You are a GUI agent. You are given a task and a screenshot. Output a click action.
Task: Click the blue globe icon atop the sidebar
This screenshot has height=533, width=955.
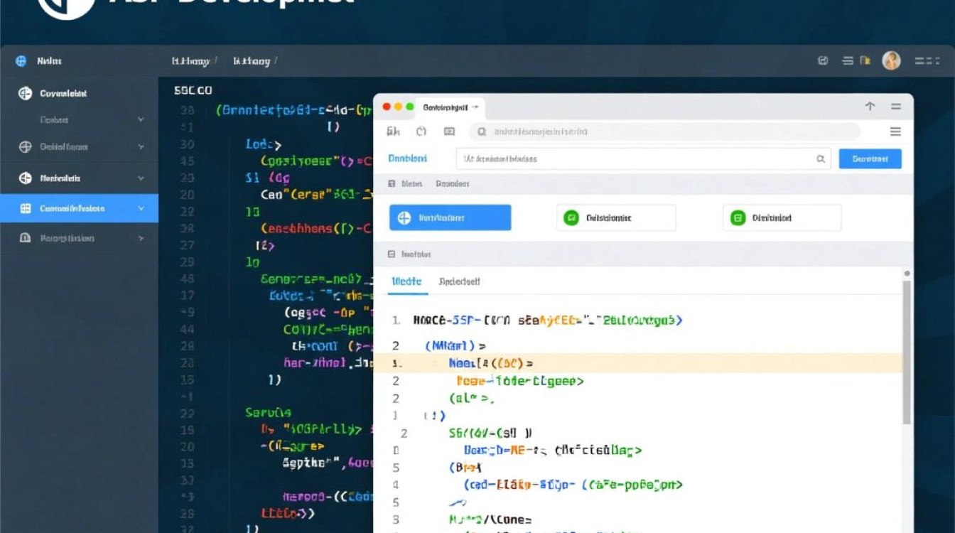click(21, 61)
